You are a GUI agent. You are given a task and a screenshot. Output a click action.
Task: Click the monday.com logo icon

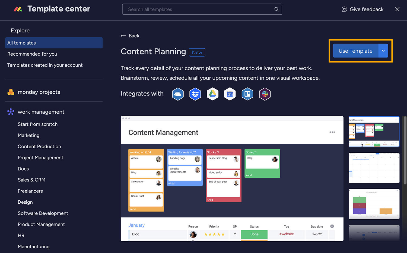[18, 9]
